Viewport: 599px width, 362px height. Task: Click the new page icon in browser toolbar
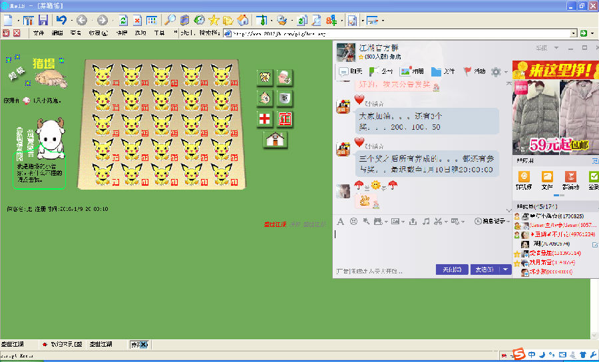point(7,20)
